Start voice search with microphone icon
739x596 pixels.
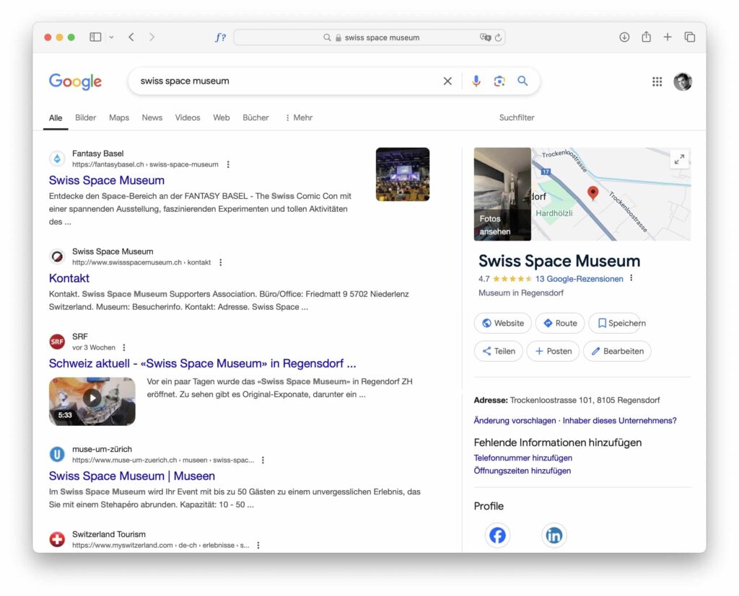click(476, 81)
